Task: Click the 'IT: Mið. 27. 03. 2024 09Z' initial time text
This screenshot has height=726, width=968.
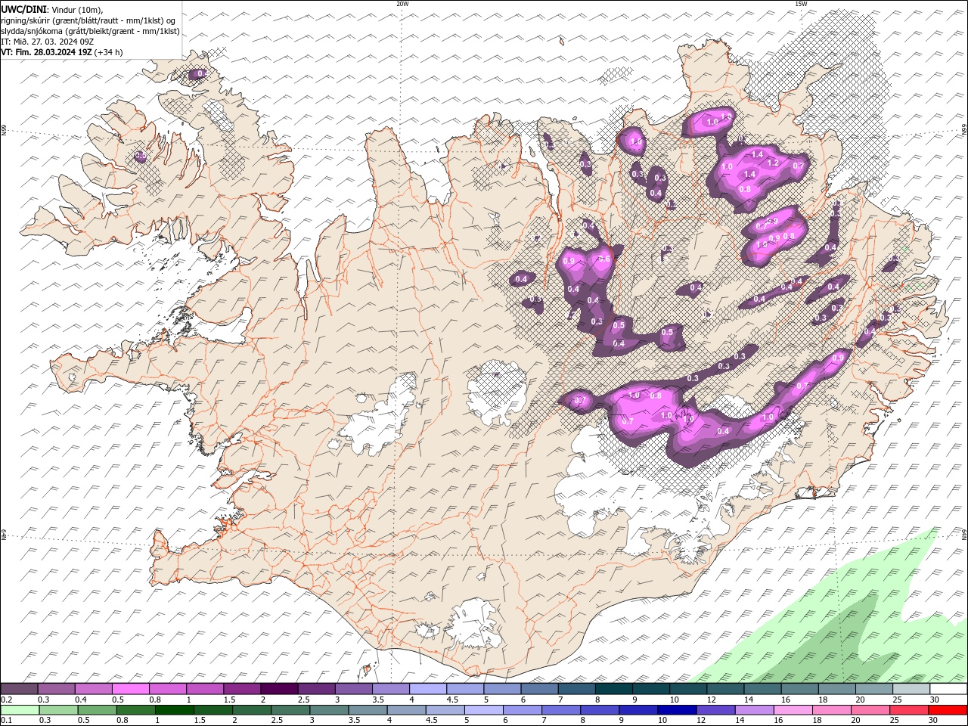Action: pyautogui.click(x=47, y=42)
